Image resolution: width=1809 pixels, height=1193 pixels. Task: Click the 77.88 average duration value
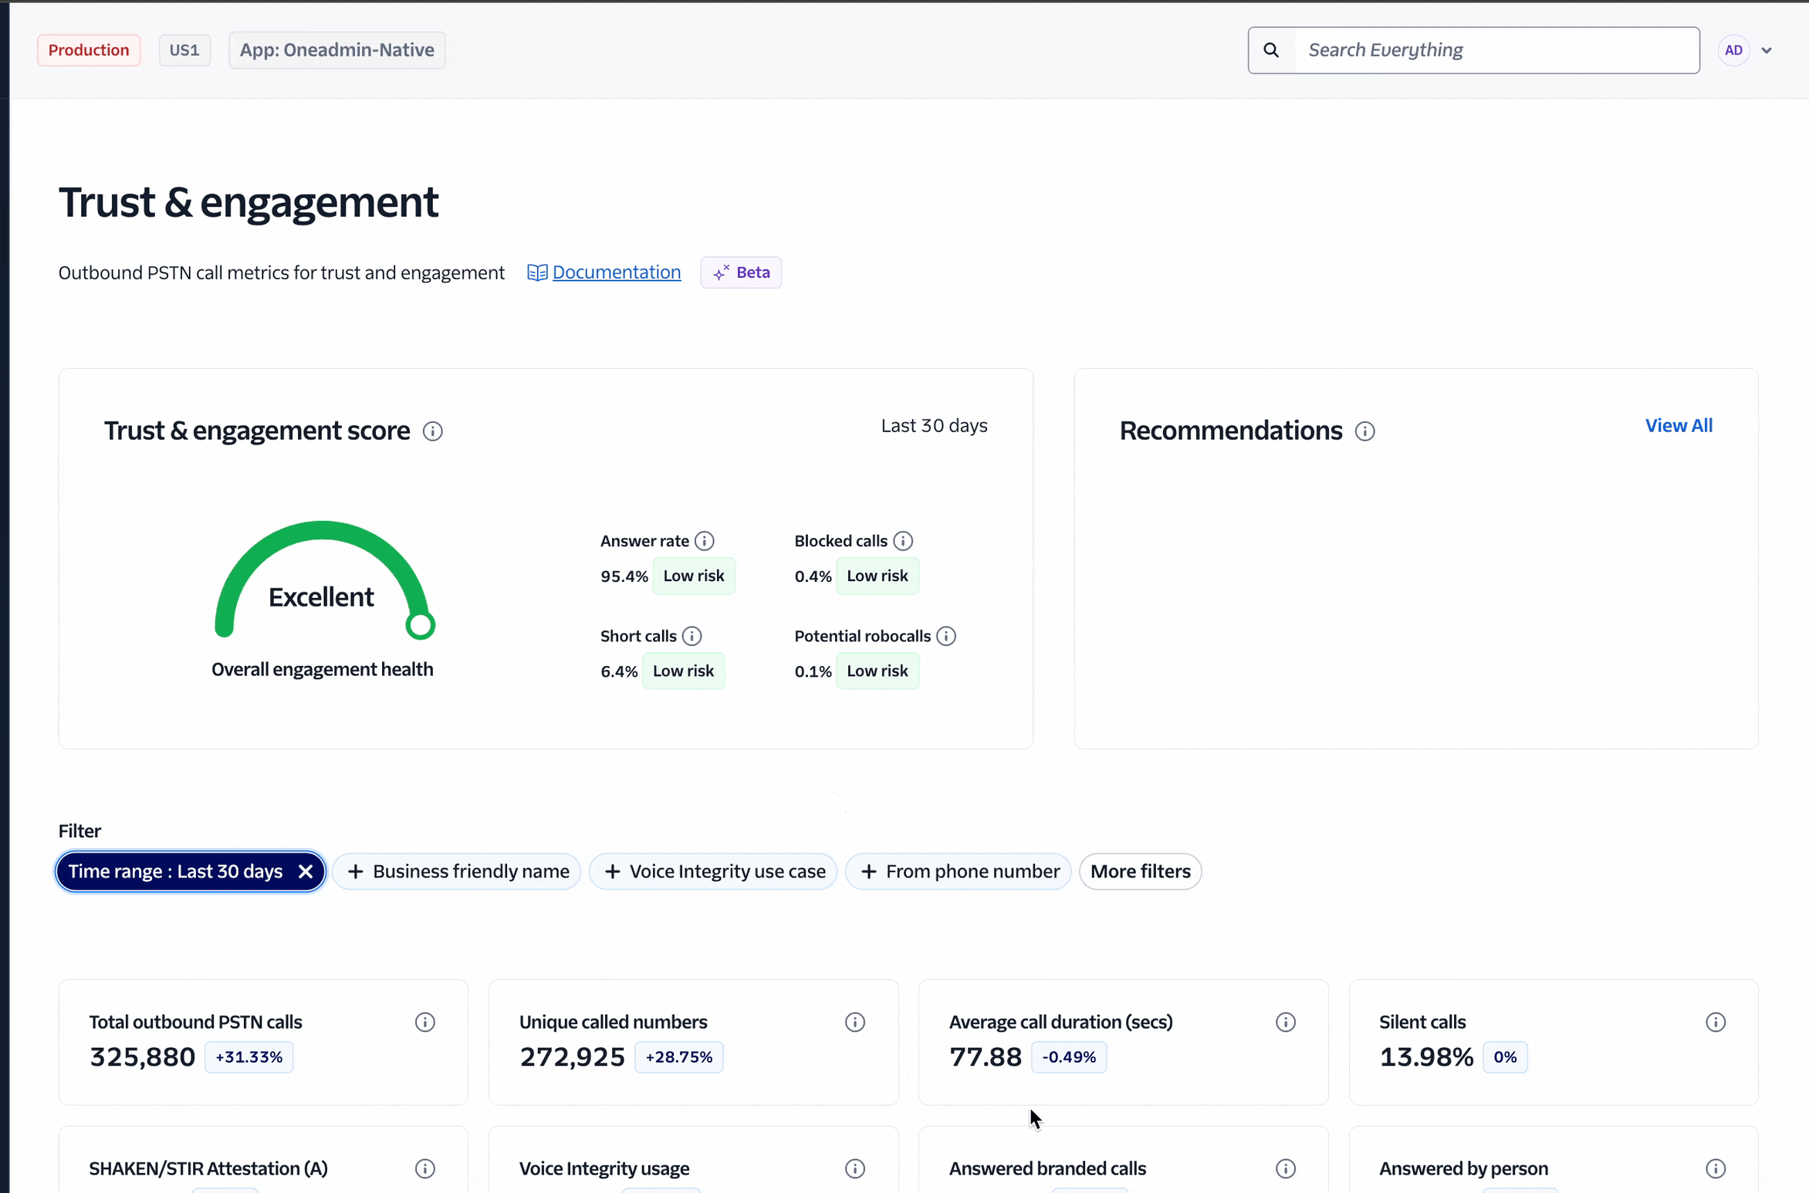point(986,1057)
